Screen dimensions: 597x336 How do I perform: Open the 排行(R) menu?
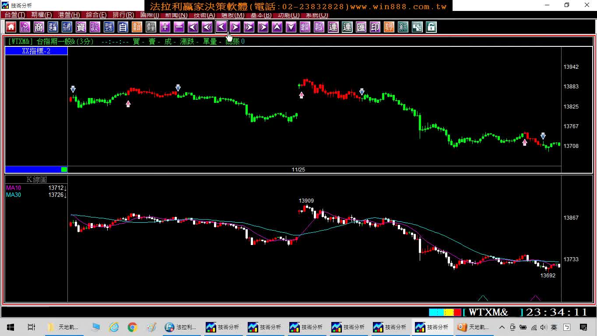coord(123,15)
